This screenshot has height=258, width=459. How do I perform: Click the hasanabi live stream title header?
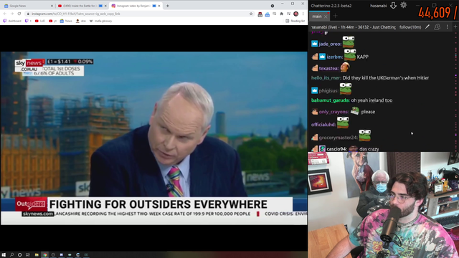[x=353, y=27]
